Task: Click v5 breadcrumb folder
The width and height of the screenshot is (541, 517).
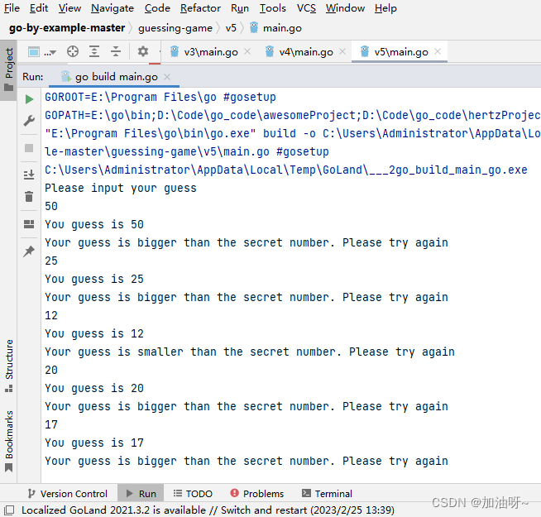Action: [x=231, y=28]
